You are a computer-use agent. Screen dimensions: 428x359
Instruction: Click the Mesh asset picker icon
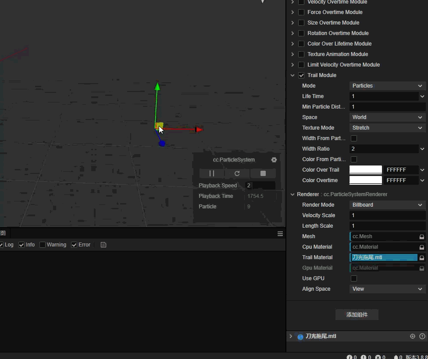(422, 236)
